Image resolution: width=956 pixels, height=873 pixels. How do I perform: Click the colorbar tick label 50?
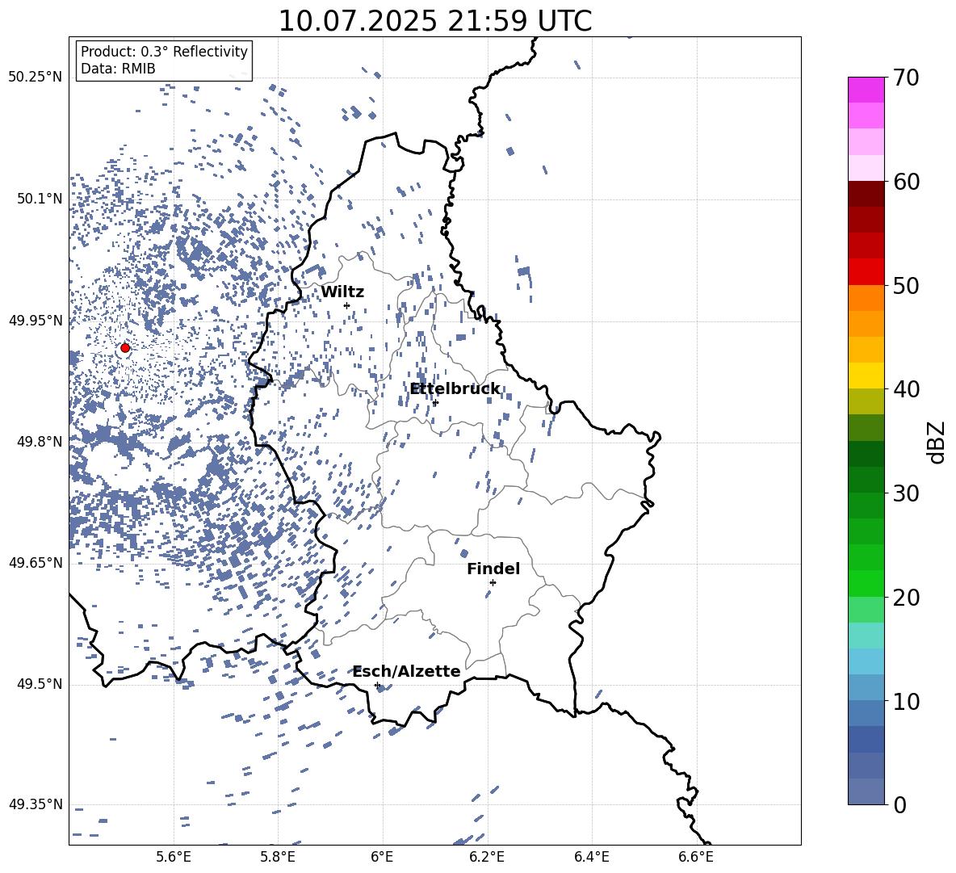coord(906,286)
